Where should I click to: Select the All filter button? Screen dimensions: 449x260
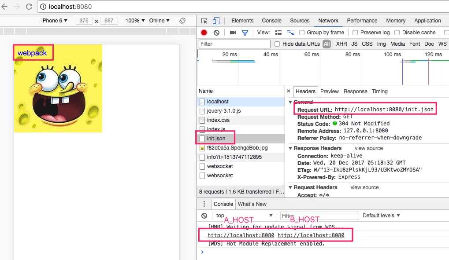pos(327,44)
